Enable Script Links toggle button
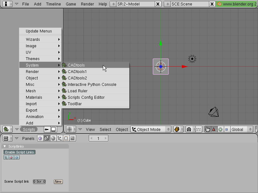This screenshot has width=258, height=193. coord(19,152)
